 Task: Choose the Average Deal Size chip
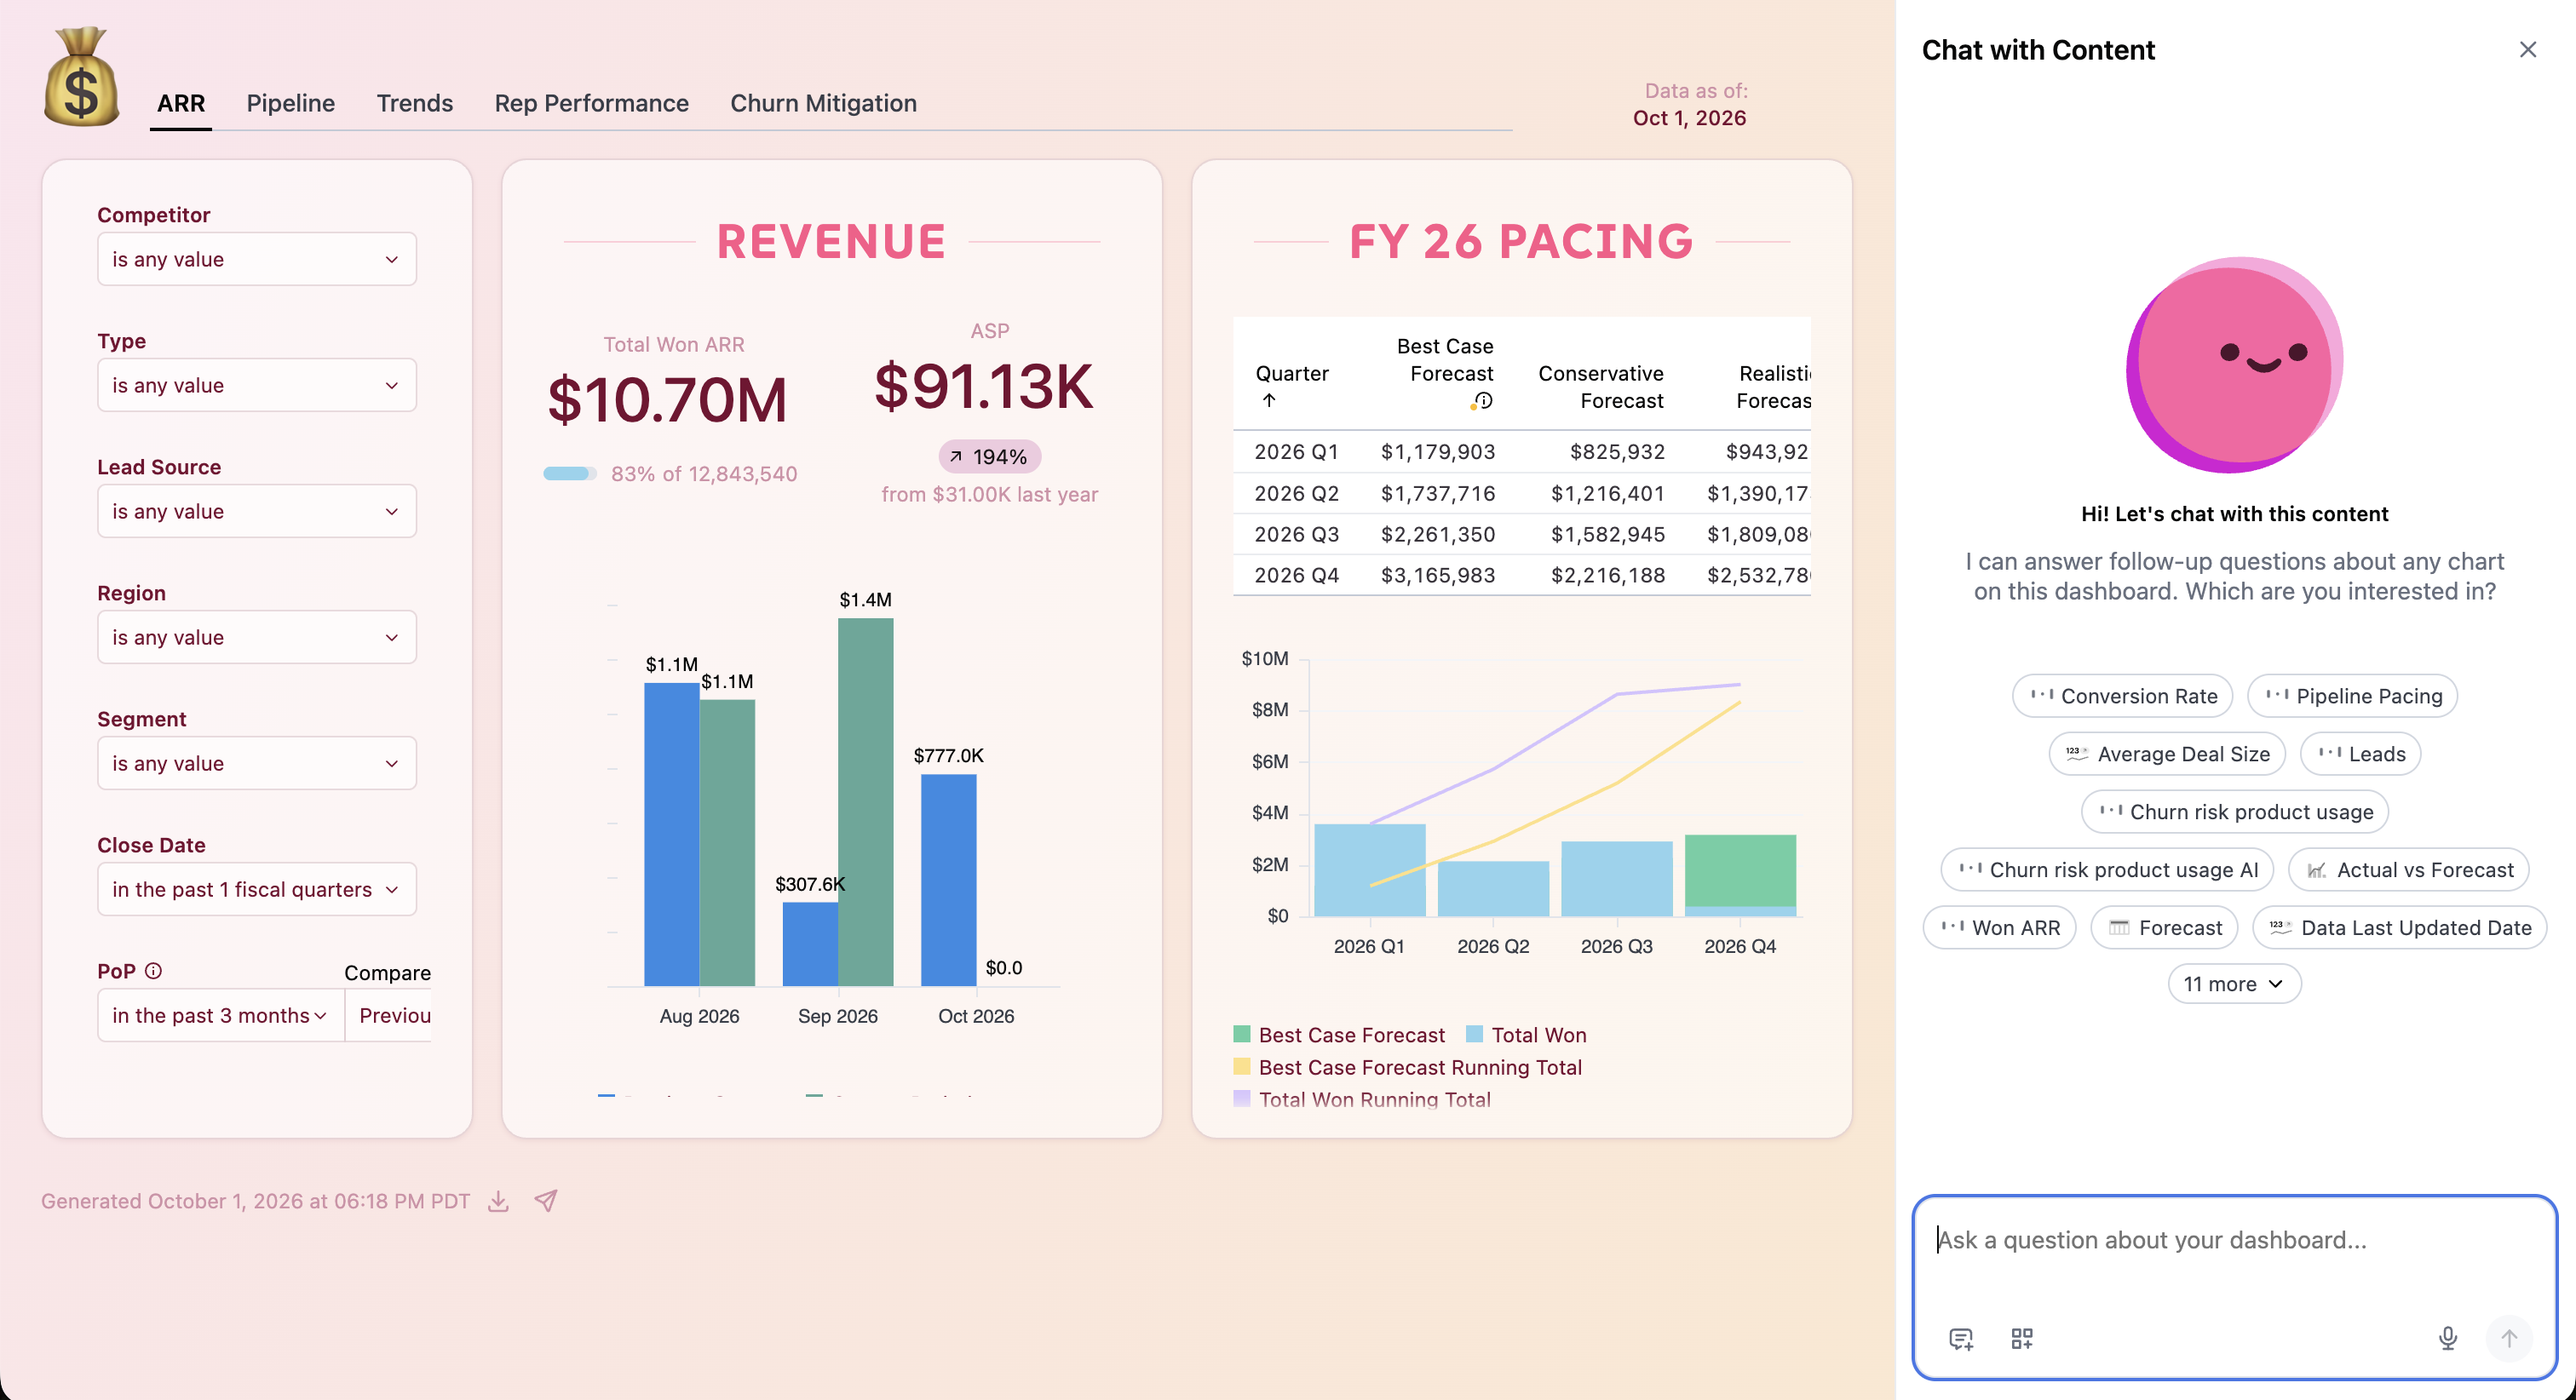(2167, 754)
